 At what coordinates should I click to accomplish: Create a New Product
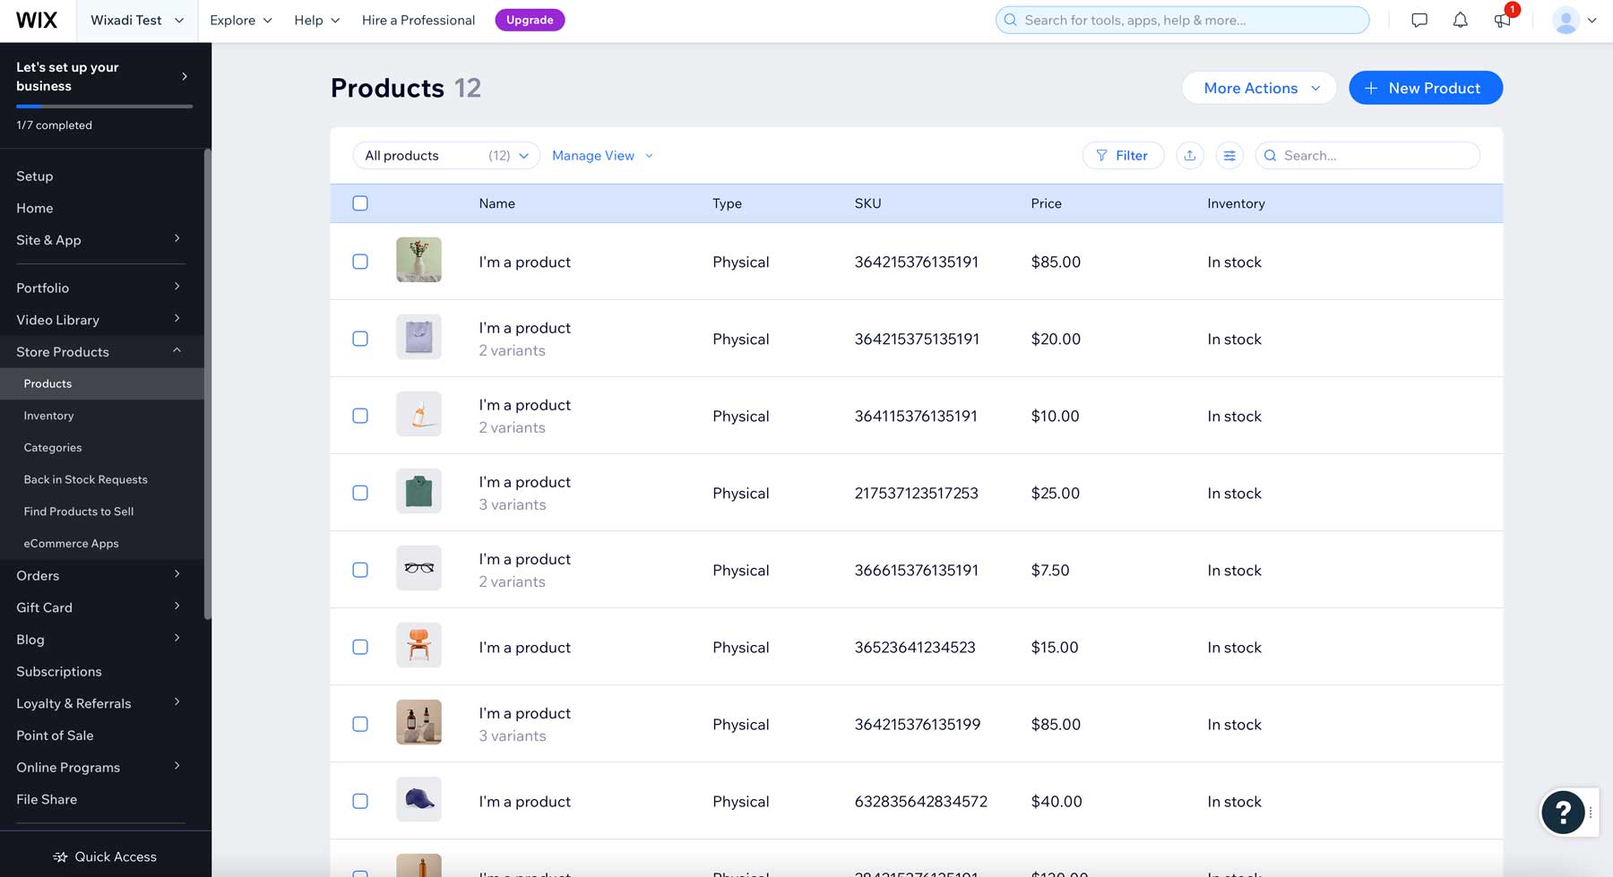(1425, 88)
